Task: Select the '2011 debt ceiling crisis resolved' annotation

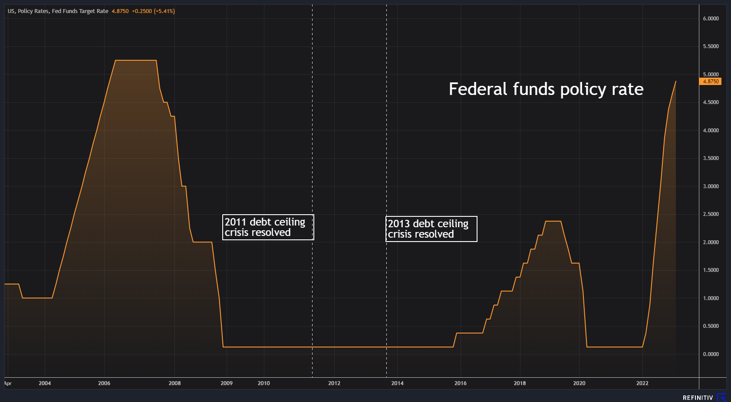Action: click(268, 227)
